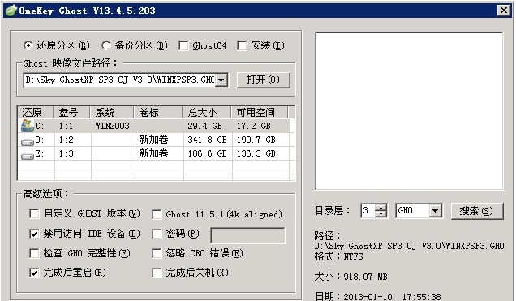
Task: Click the 格式: NTFS info text
Action: pyautogui.click(x=338, y=256)
